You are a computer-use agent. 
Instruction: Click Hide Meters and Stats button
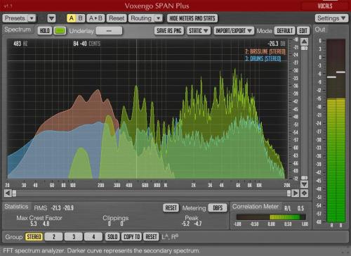pos(192,18)
